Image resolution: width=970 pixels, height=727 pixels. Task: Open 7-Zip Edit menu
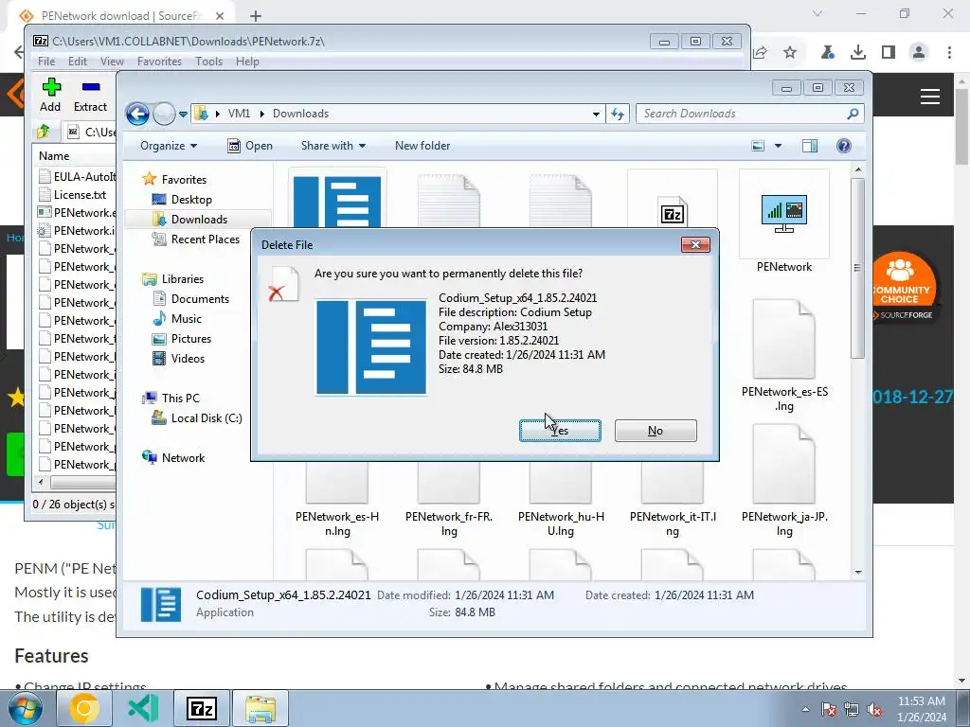pyautogui.click(x=78, y=62)
